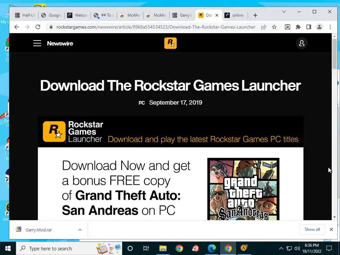Switch to the Half-Life tab
Image resolution: width=340 pixels, height=255 pixels.
pyautogui.click(x=25, y=15)
